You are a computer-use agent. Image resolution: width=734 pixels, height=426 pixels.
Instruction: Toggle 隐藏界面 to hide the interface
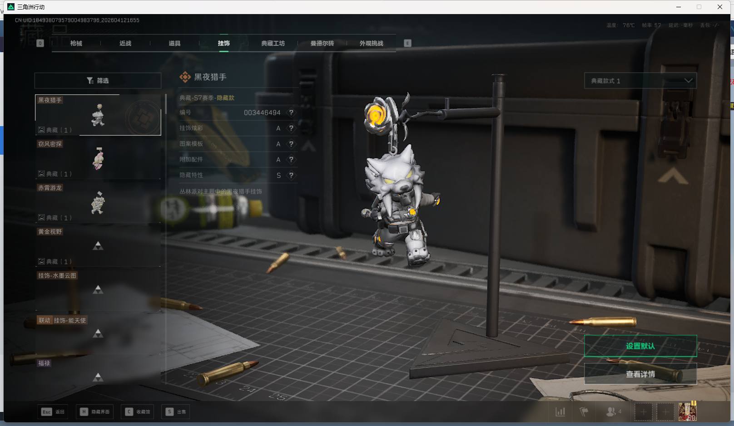pos(95,412)
